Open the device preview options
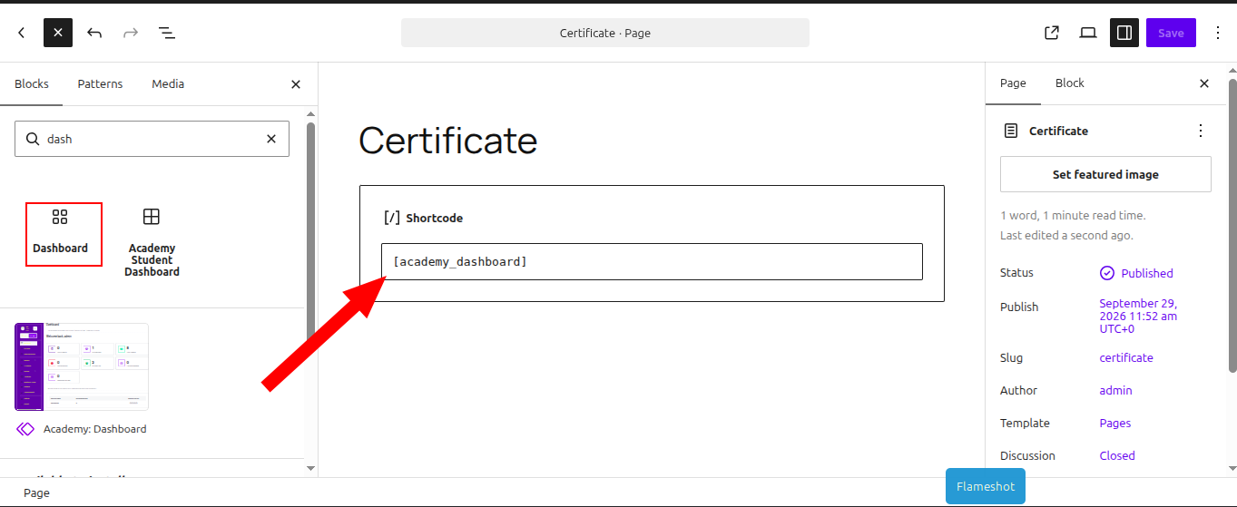 (x=1088, y=33)
